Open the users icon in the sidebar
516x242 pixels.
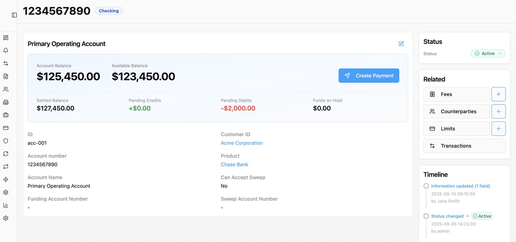tap(6, 89)
